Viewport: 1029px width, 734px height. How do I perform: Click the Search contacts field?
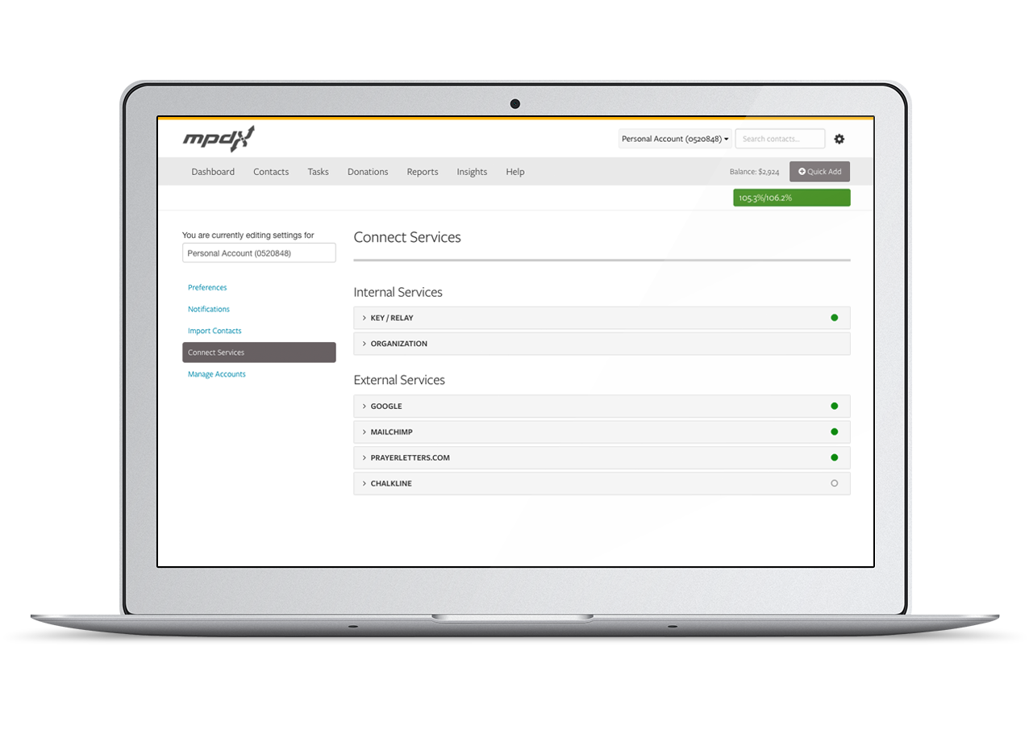(780, 139)
